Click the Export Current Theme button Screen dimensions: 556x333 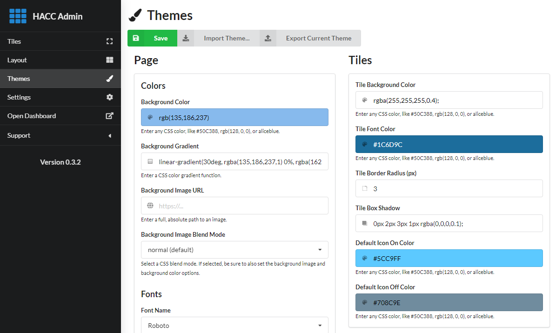click(x=310, y=38)
